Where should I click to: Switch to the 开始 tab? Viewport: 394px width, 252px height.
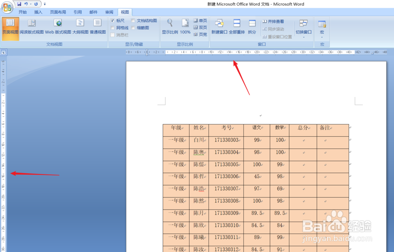coord(22,12)
